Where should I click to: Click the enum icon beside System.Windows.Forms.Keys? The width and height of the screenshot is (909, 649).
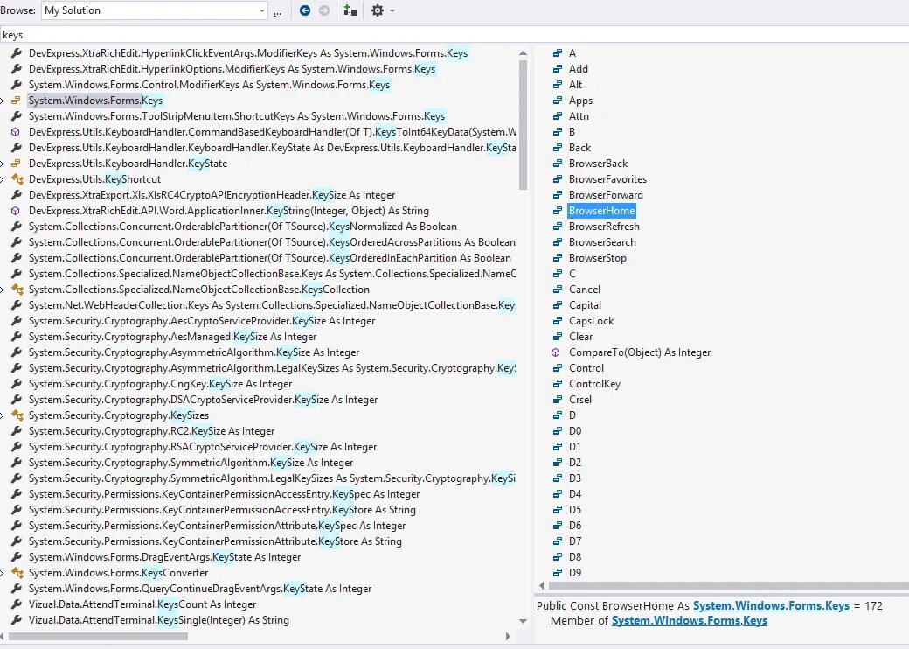pyautogui.click(x=17, y=101)
